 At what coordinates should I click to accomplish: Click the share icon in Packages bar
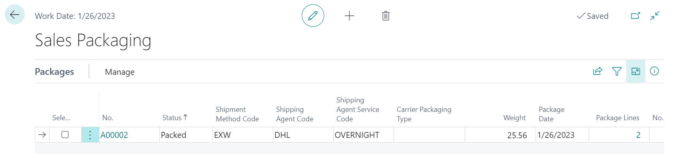point(598,71)
